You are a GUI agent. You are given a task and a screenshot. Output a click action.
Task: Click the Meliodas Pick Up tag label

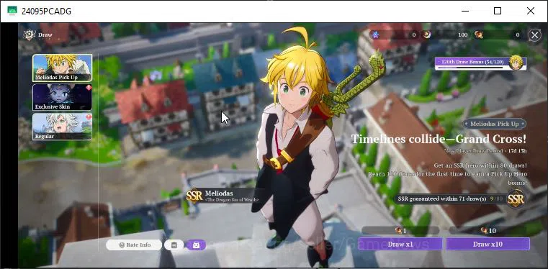(x=495, y=124)
